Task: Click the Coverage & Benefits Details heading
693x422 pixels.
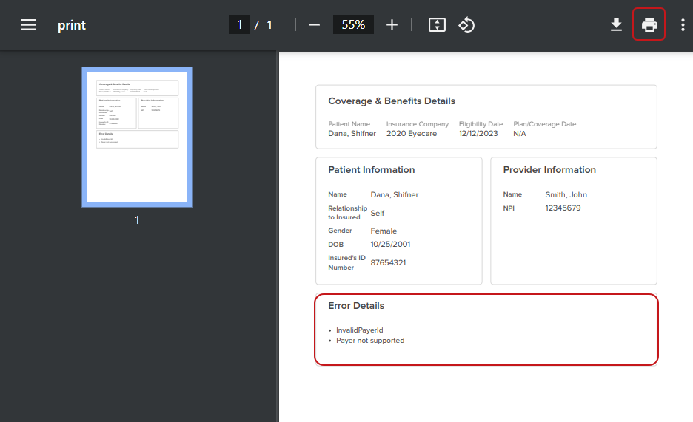Action: 392,101
